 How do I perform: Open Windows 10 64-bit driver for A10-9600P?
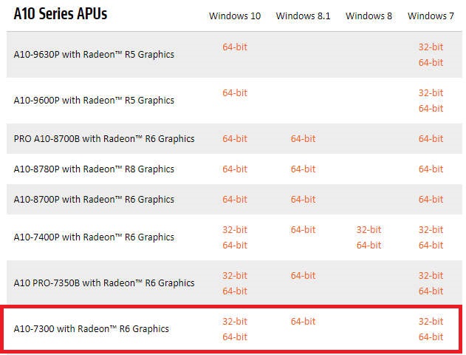(x=235, y=93)
